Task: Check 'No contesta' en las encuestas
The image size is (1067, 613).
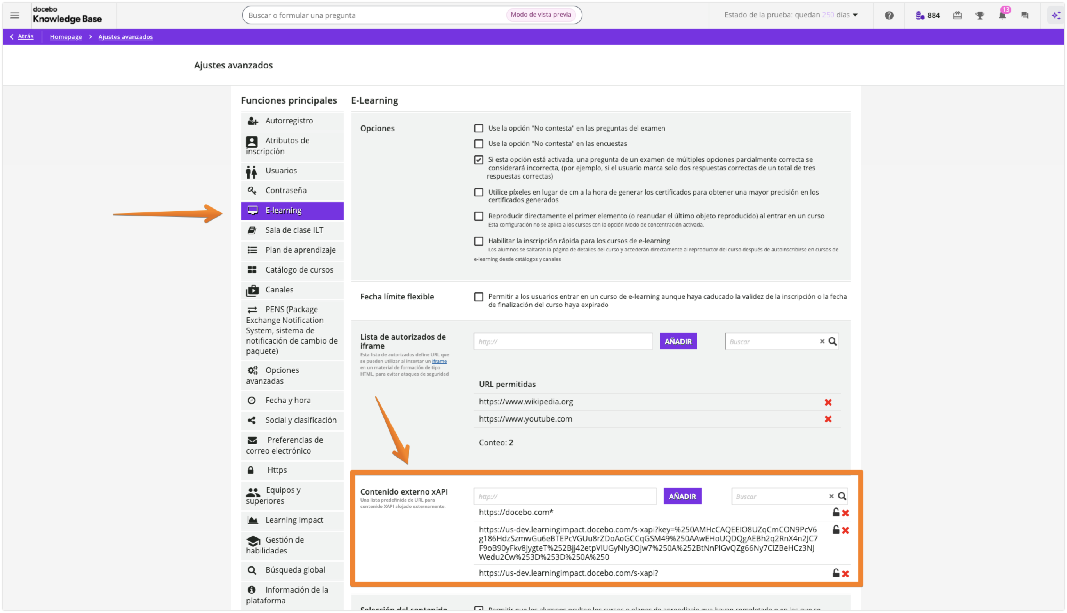Action: coord(478,144)
